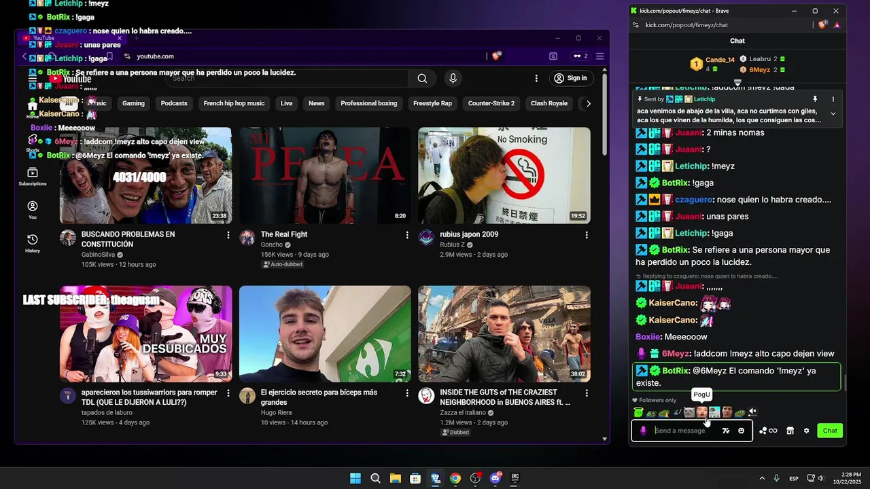This screenshot has width=870, height=489.
Task: Open sidebar panel icon in YouTube browser toolbar
Action: pyautogui.click(x=553, y=56)
